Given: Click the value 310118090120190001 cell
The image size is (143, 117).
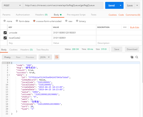Looking at the screenshot, I should (74, 33).
